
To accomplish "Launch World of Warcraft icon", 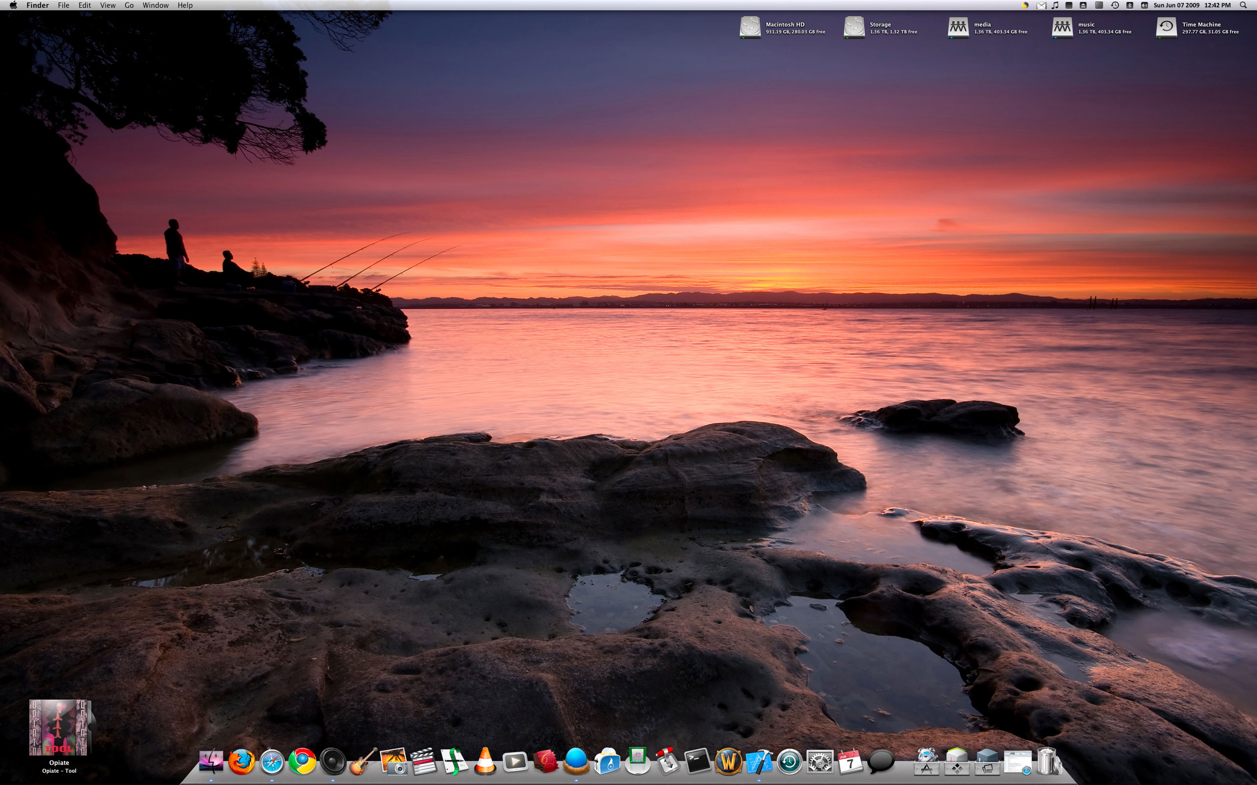I will click(x=728, y=761).
